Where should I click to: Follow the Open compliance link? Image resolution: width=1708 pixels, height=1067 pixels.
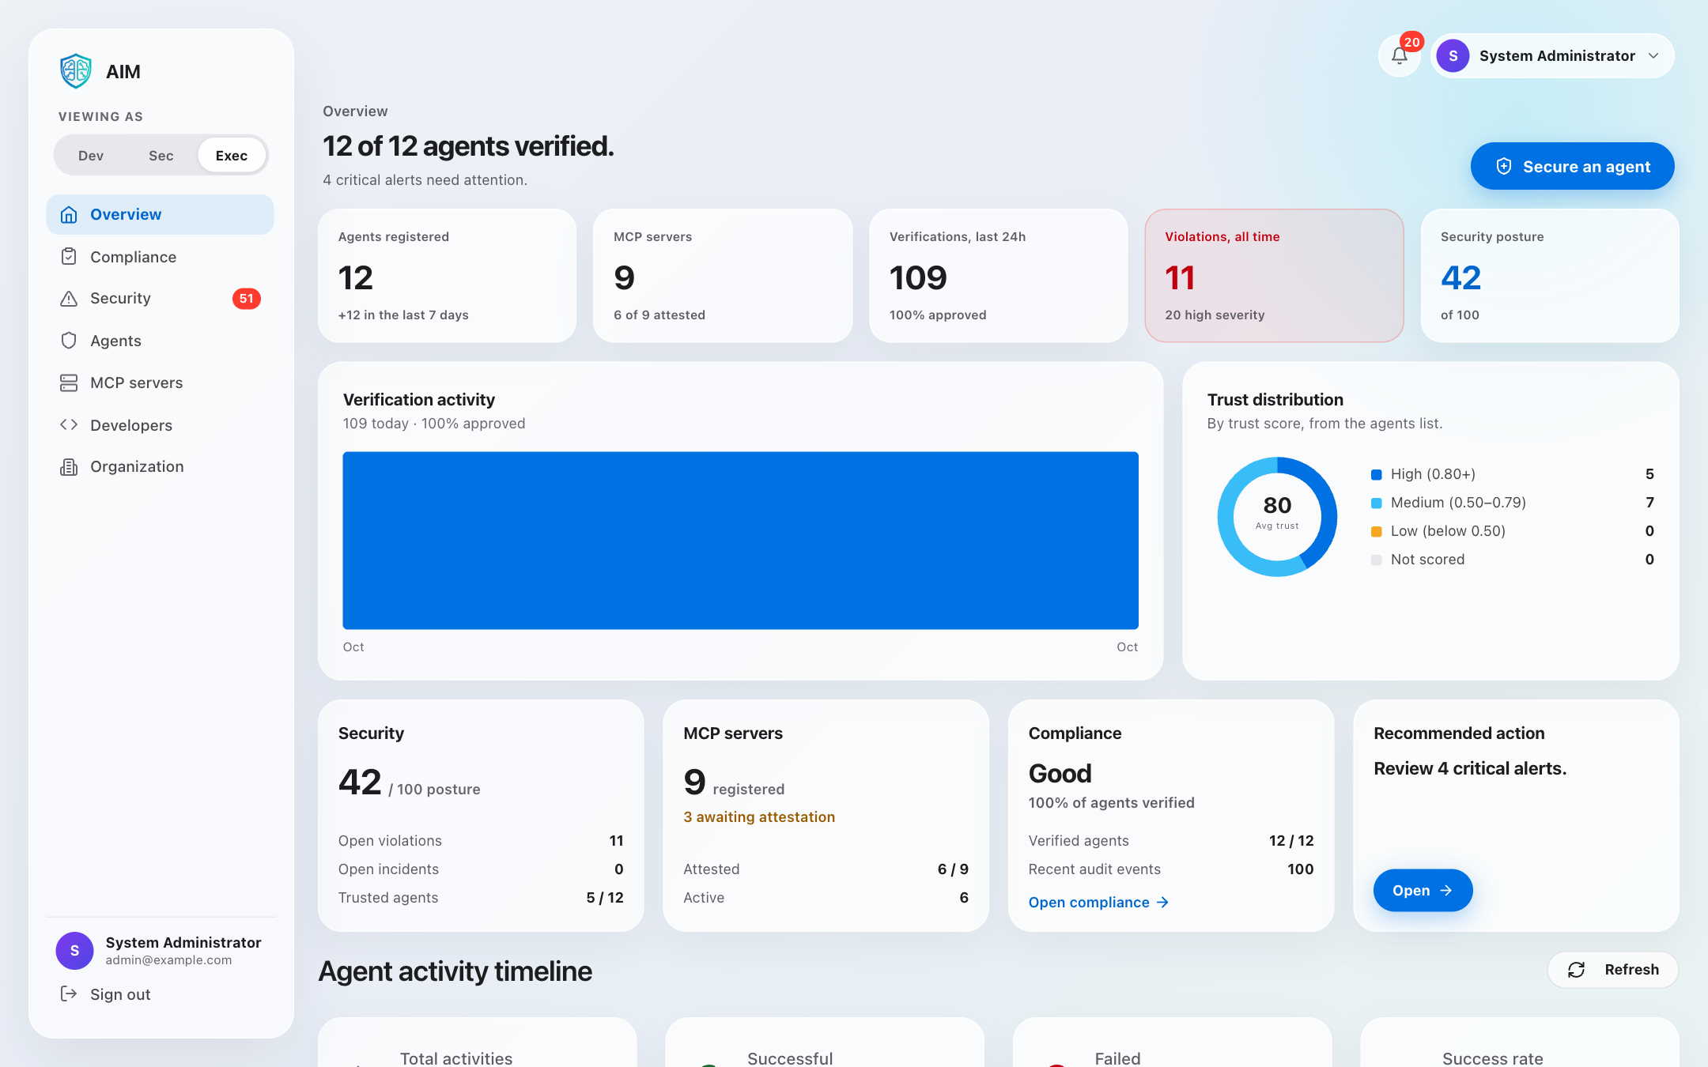pos(1098,902)
